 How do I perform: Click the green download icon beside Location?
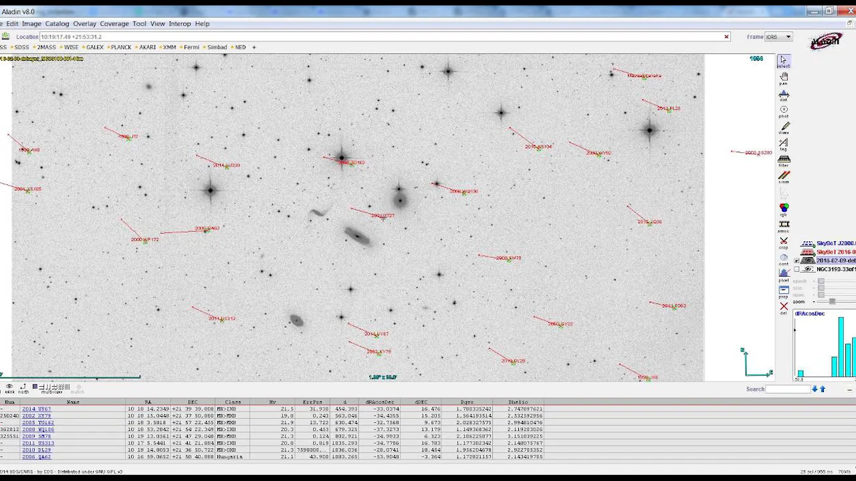pos(5,37)
